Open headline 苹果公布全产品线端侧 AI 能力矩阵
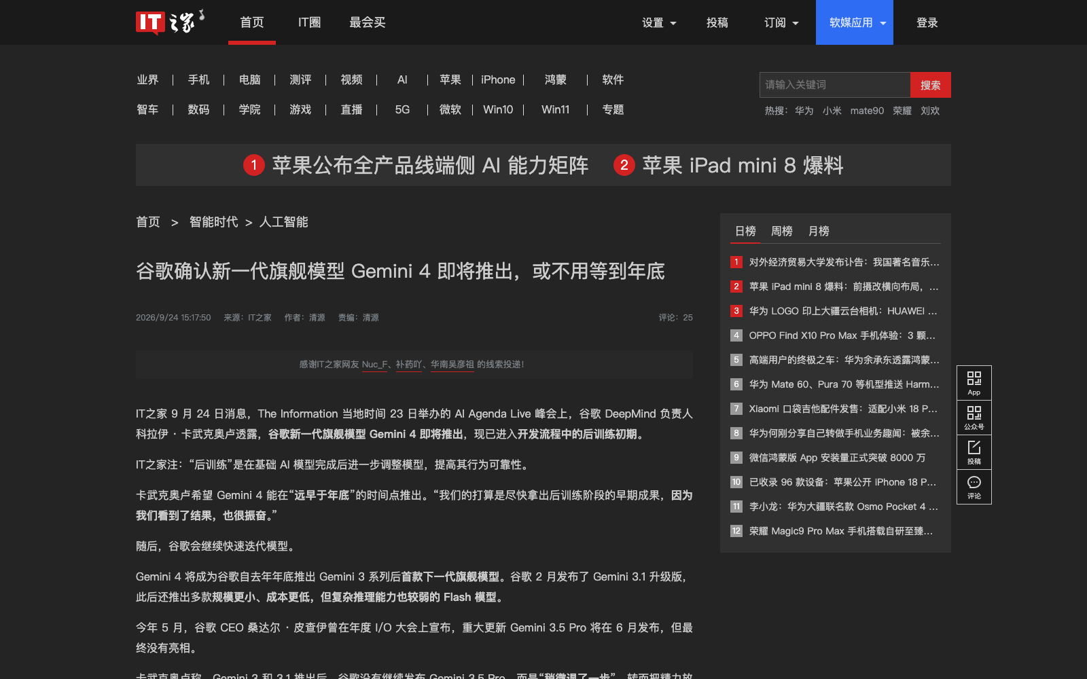Screen dimensions: 1087x679 point(416,165)
